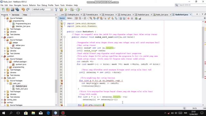
Task: Close the Projects panel tab
Action: coord(10,15)
